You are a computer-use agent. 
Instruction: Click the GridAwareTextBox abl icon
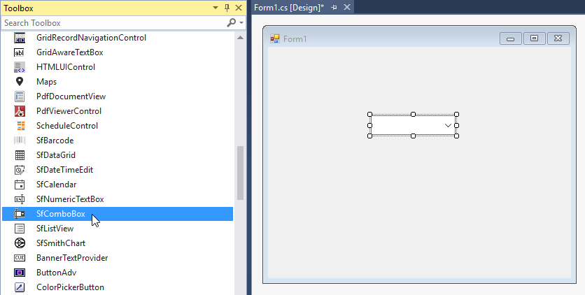pos(20,52)
